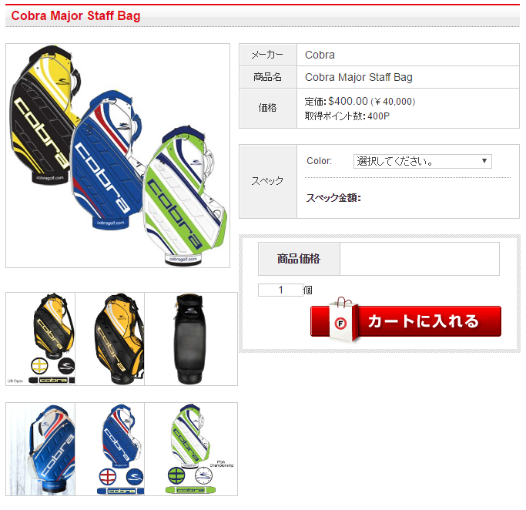The image size is (526, 510).
Task: Click the yellow cross emblem under US Open bag
Action: [x=39, y=366]
